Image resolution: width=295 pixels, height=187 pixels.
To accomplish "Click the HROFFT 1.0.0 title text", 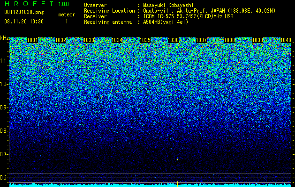I will [x=37, y=4].
